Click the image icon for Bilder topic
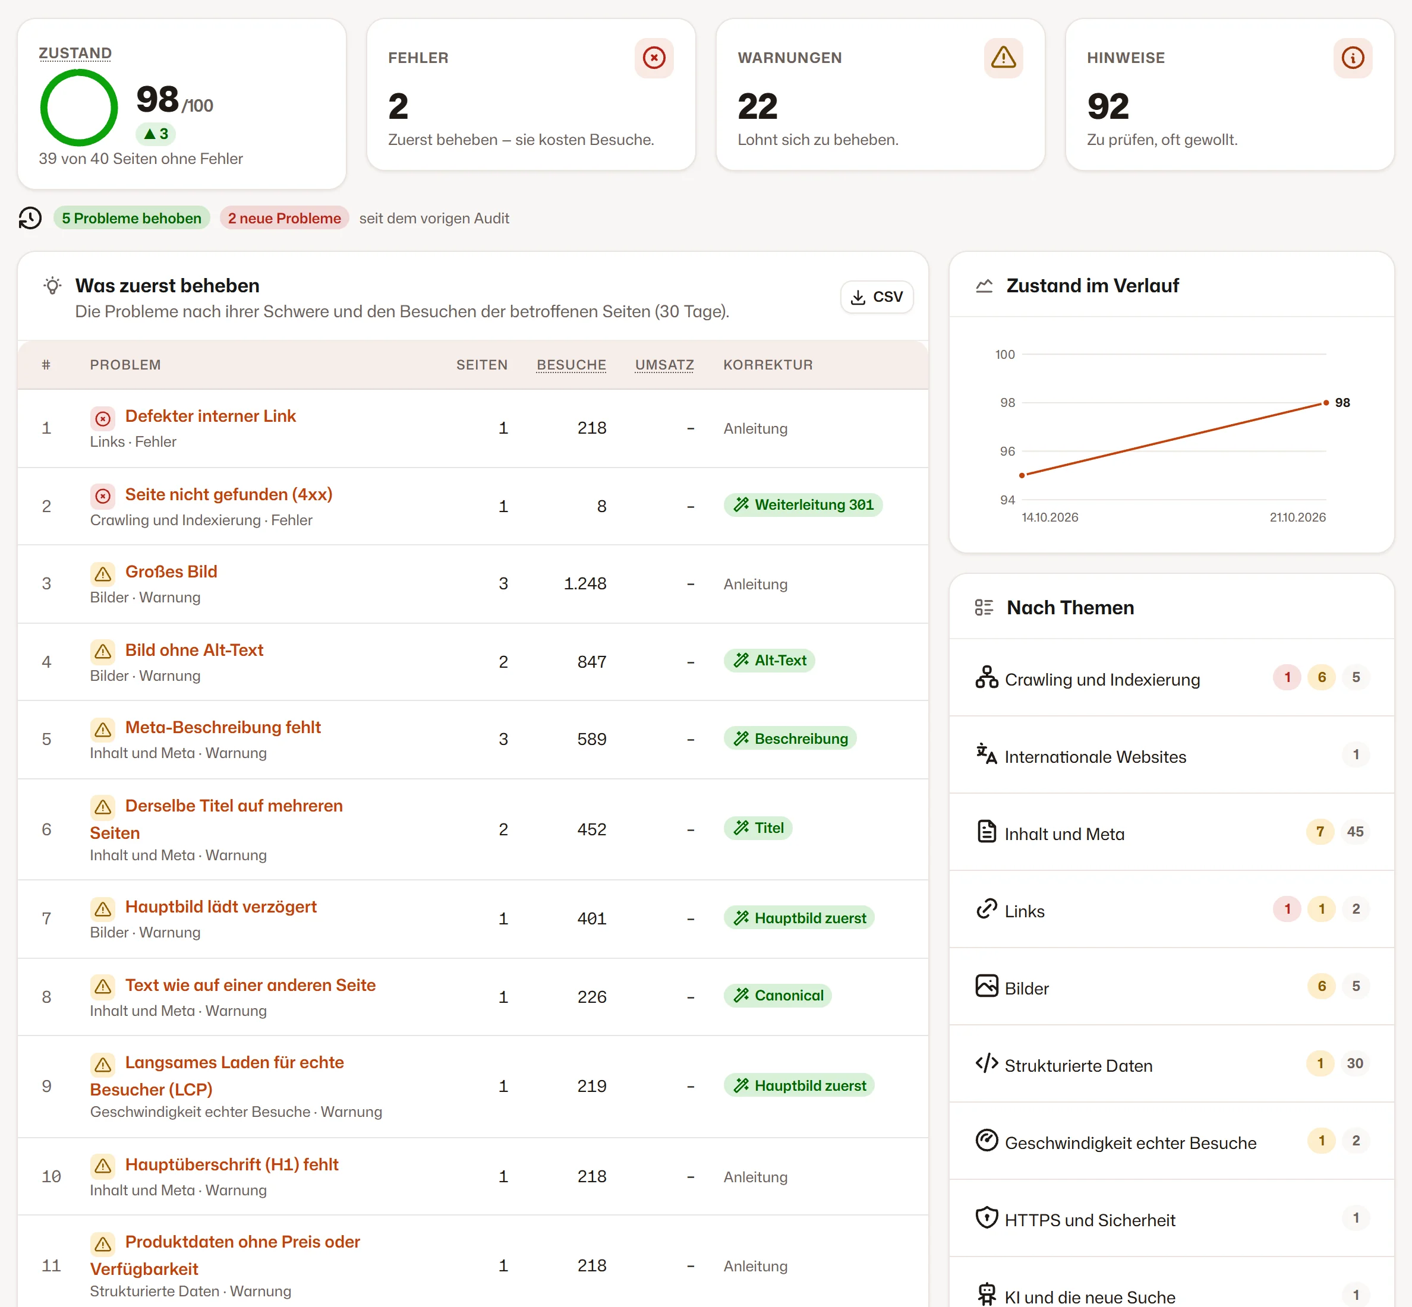This screenshot has width=1412, height=1307. (x=986, y=986)
